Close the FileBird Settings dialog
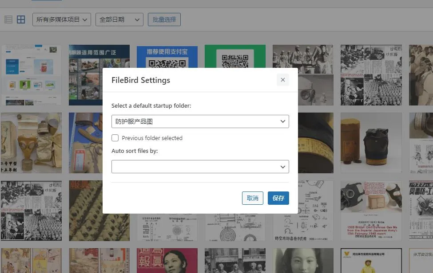 coord(283,80)
